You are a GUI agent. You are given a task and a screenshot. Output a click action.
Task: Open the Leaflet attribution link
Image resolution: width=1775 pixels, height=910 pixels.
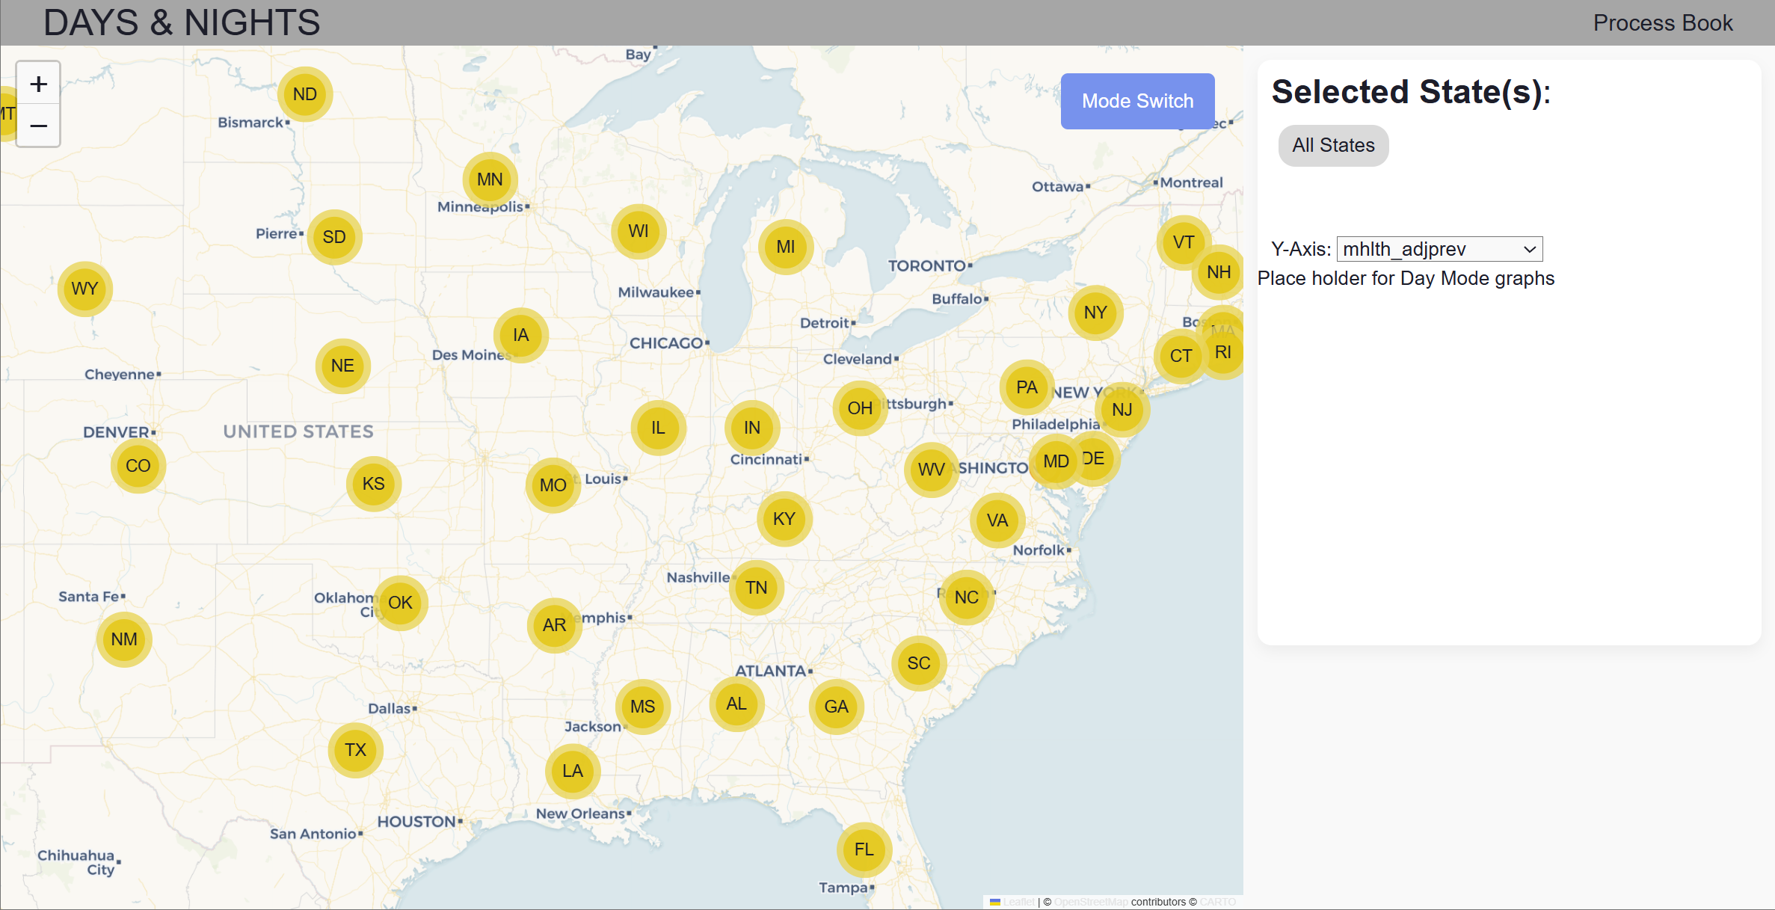click(x=1018, y=902)
